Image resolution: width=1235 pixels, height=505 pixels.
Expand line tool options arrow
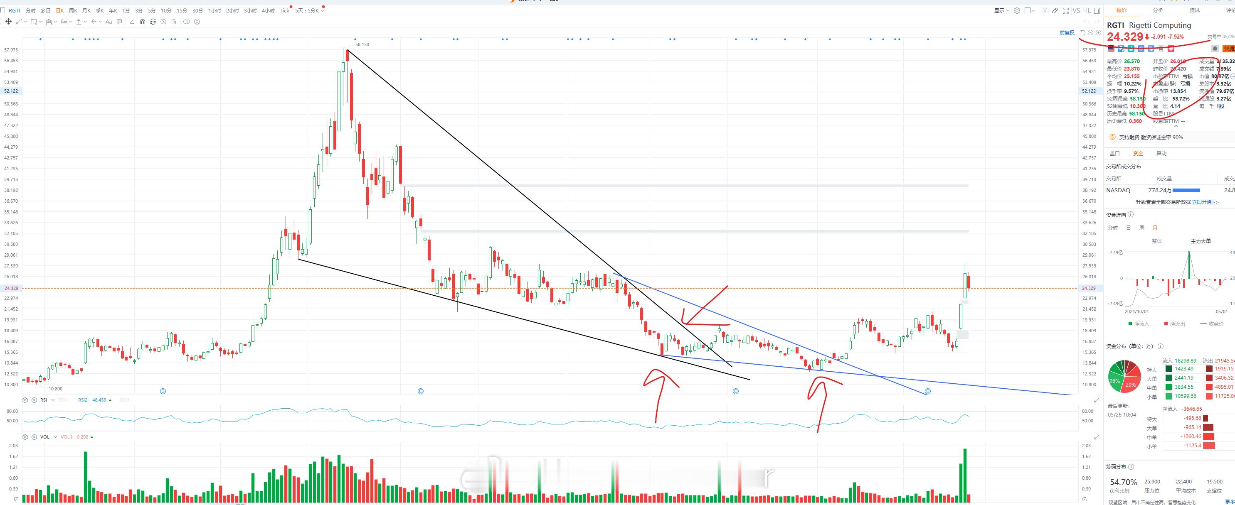[25, 22]
